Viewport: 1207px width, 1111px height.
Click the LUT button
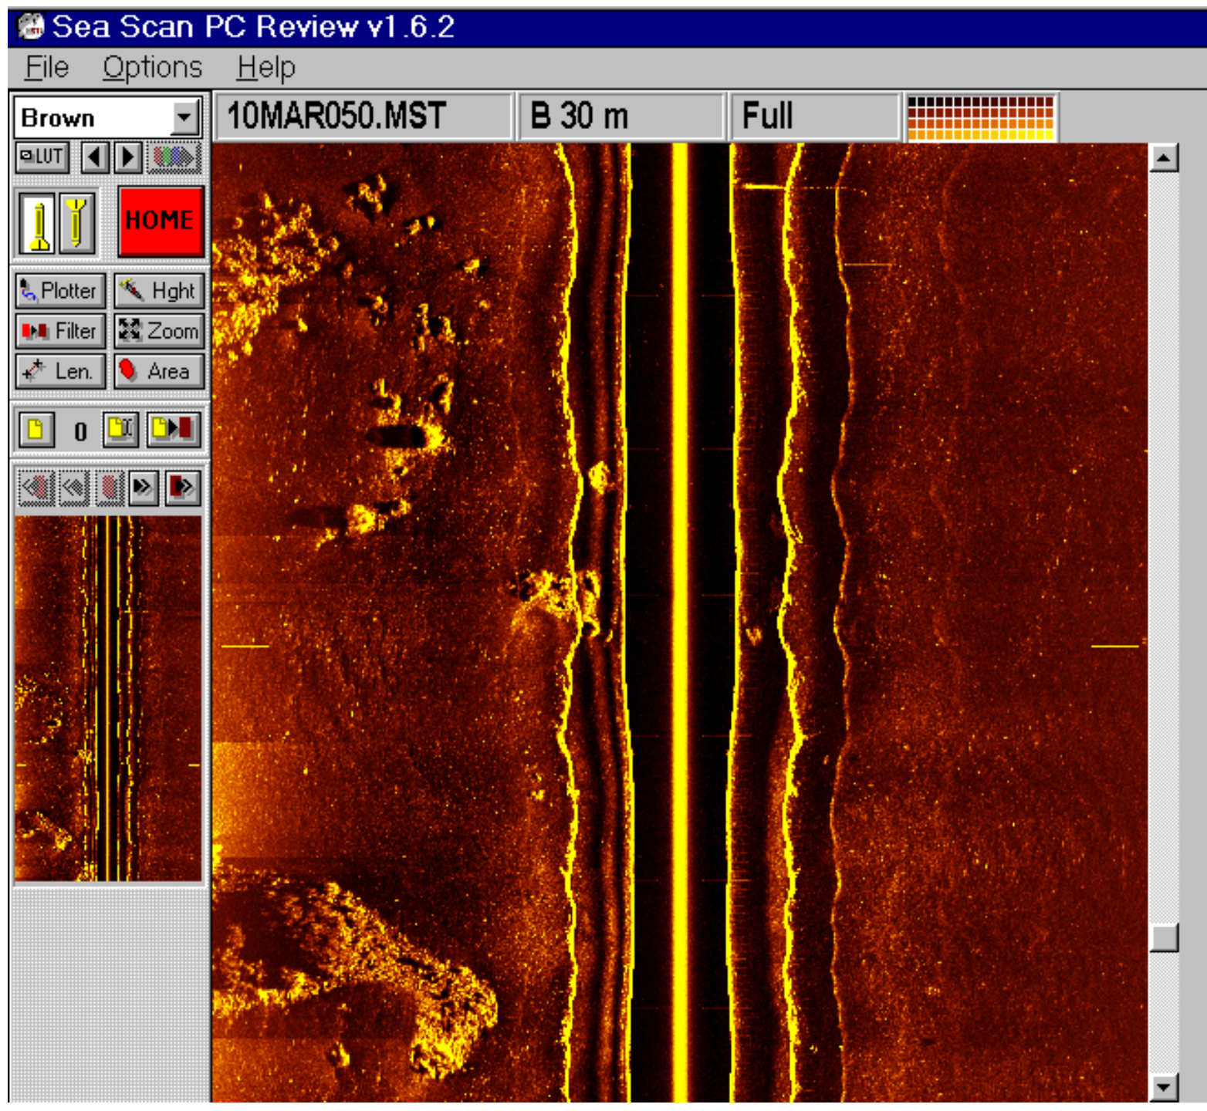42,157
